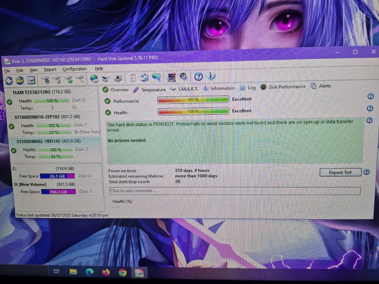Open the Information tab
379x284 pixels.
tap(219, 88)
